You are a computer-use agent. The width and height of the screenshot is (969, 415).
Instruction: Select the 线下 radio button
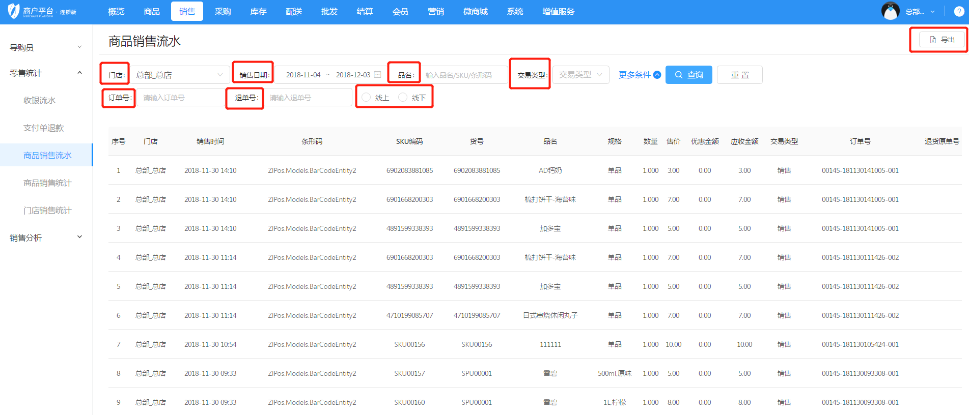pyautogui.click(x=403, y=97)
